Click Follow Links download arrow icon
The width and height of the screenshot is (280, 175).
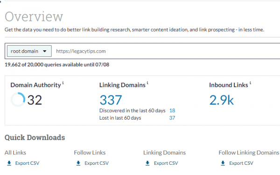(x=78, y=163)
